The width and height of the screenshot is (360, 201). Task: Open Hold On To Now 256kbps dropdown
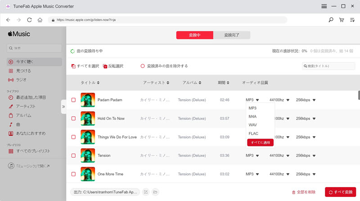pyautogui.click(x=306, y=119)
